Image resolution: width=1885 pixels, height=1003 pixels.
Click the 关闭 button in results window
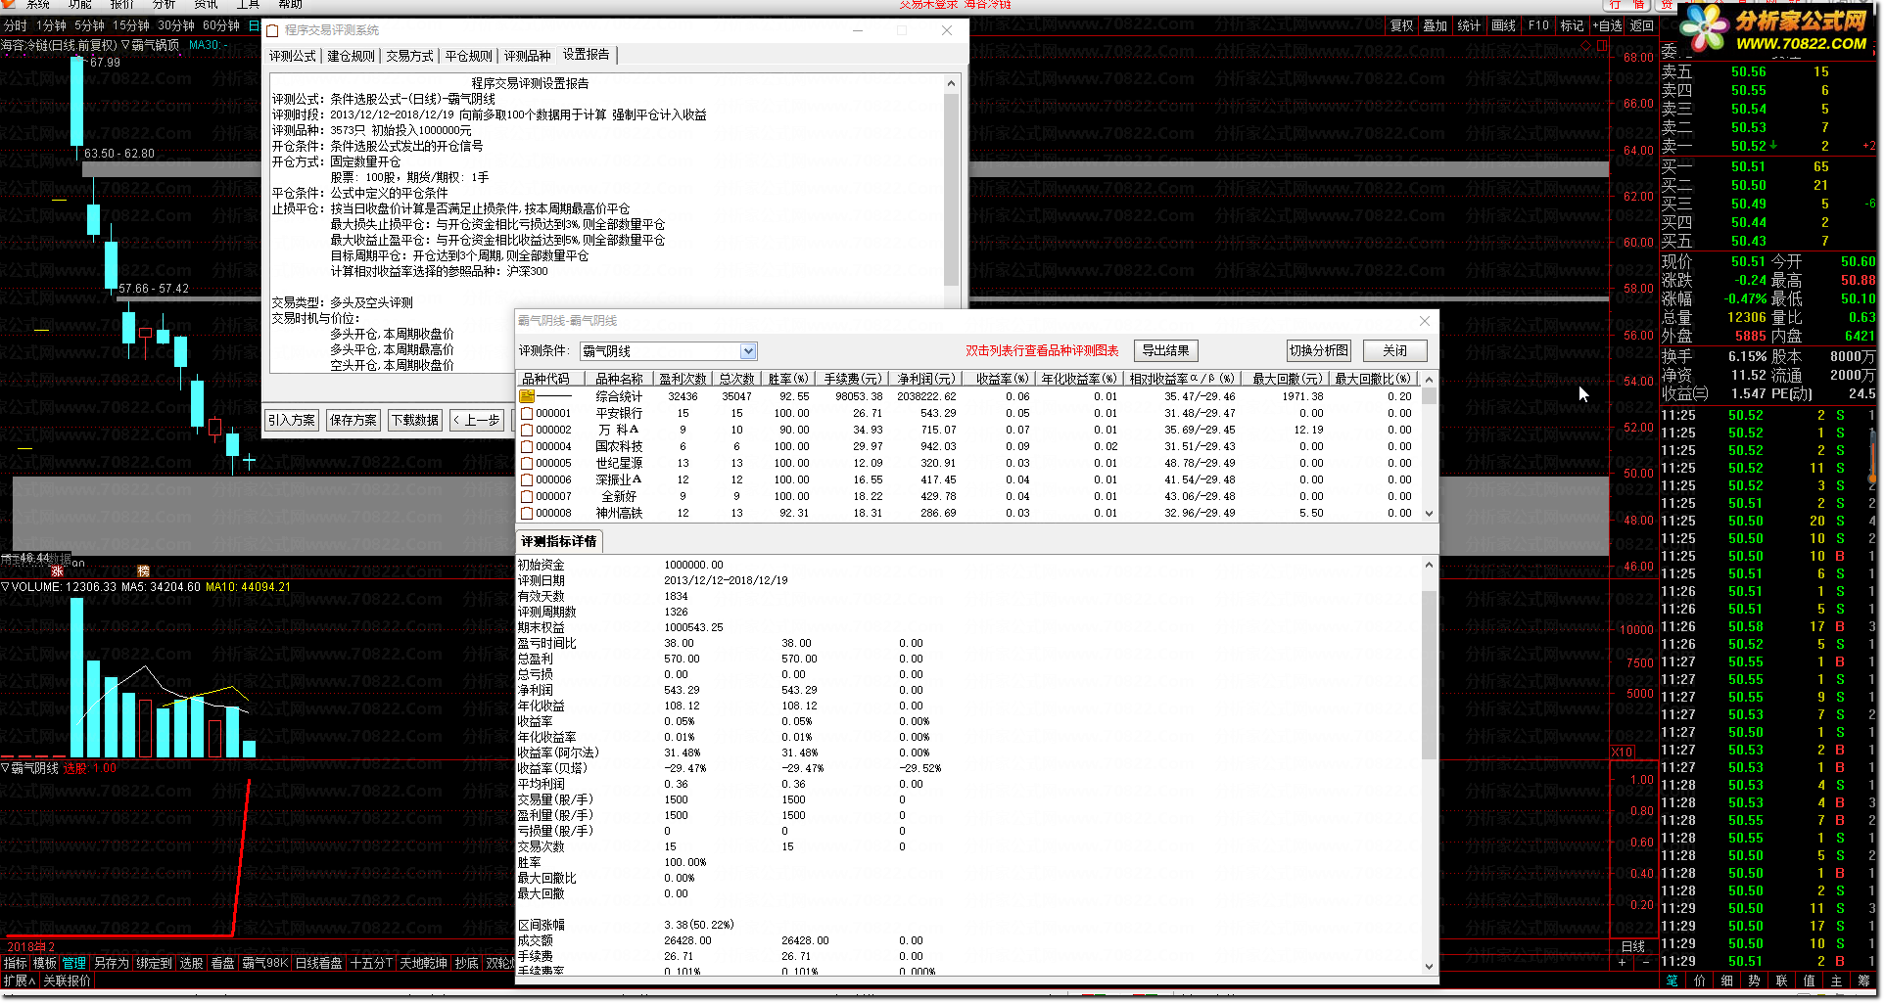(1394, 351)
